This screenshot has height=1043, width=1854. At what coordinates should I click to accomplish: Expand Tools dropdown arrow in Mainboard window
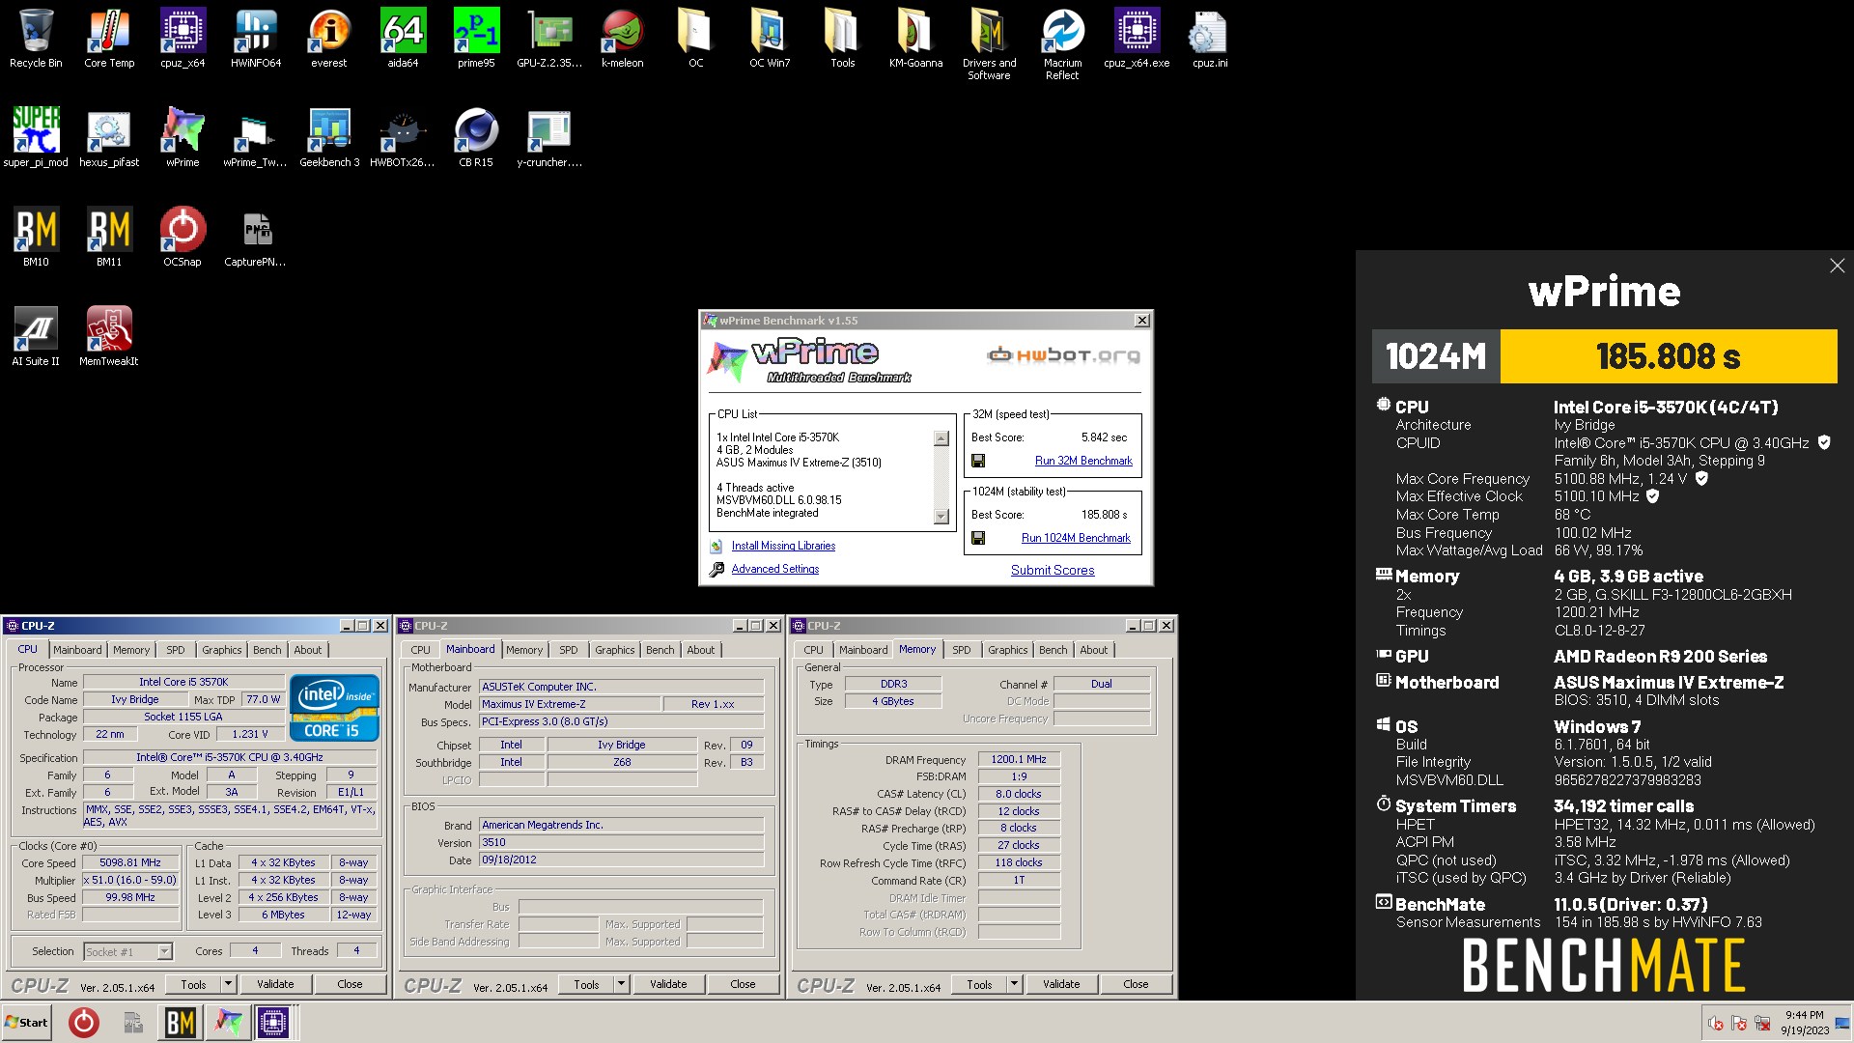(x=622, y=984)
